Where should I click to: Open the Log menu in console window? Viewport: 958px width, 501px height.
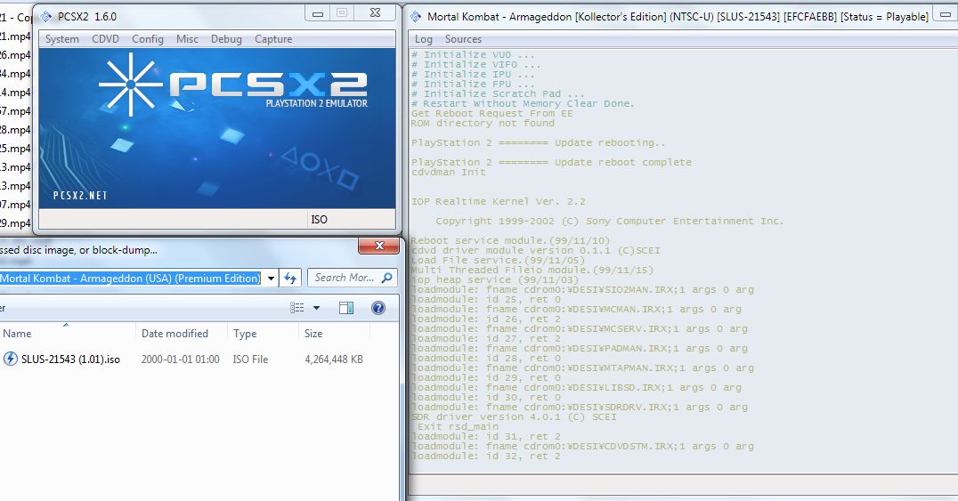coord(424,39)
